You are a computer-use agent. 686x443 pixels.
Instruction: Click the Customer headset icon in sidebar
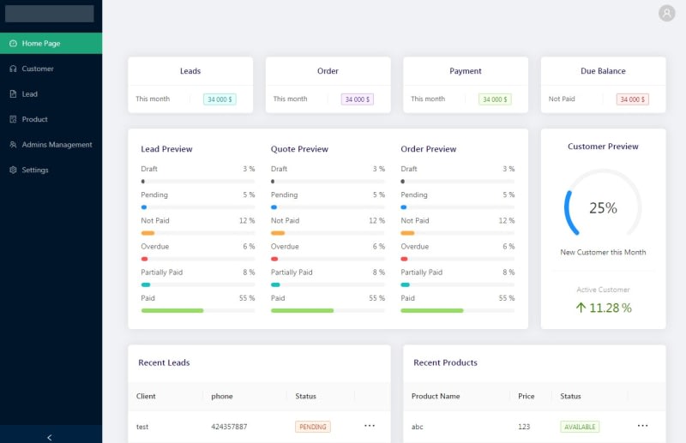pos(13,69)
